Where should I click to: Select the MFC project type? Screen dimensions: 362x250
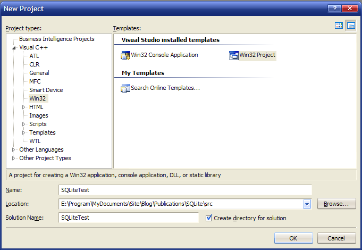click(35, 81)
